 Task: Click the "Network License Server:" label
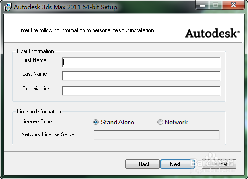49,134
